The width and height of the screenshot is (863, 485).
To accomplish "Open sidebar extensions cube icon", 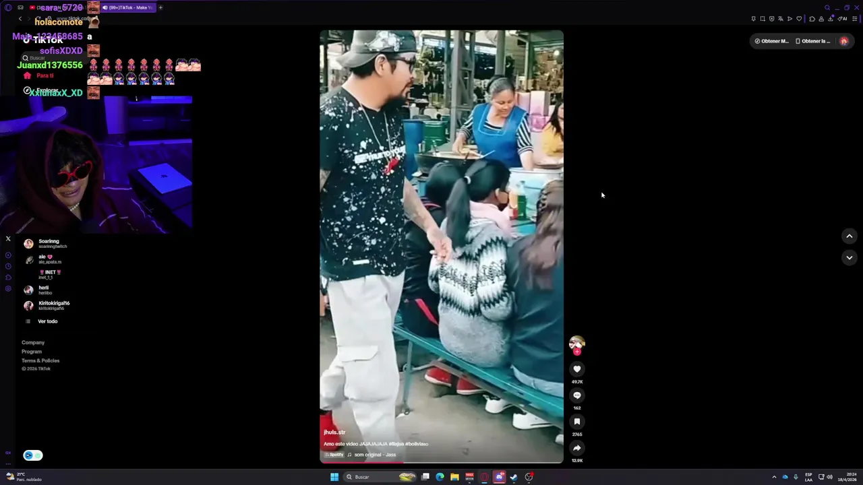I will pyautogui.click(x=8, y=278).
